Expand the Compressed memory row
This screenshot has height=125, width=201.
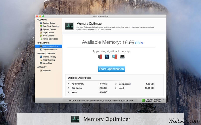[116, 84]
